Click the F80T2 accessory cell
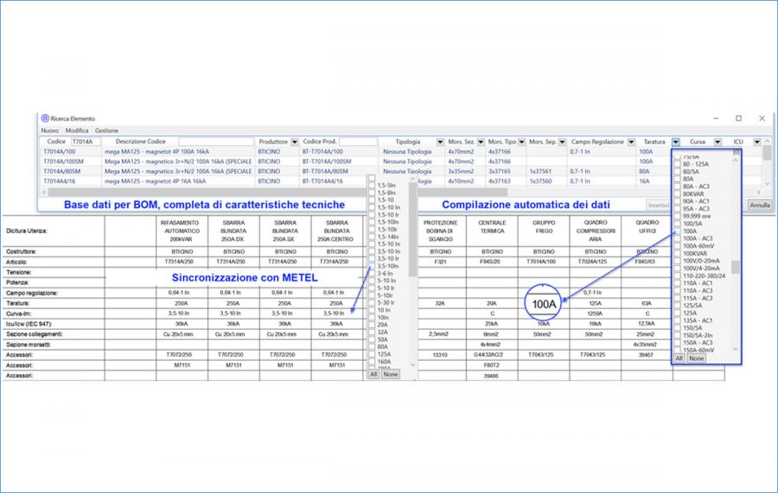The image size is (778, 493). tap(492, 365)
